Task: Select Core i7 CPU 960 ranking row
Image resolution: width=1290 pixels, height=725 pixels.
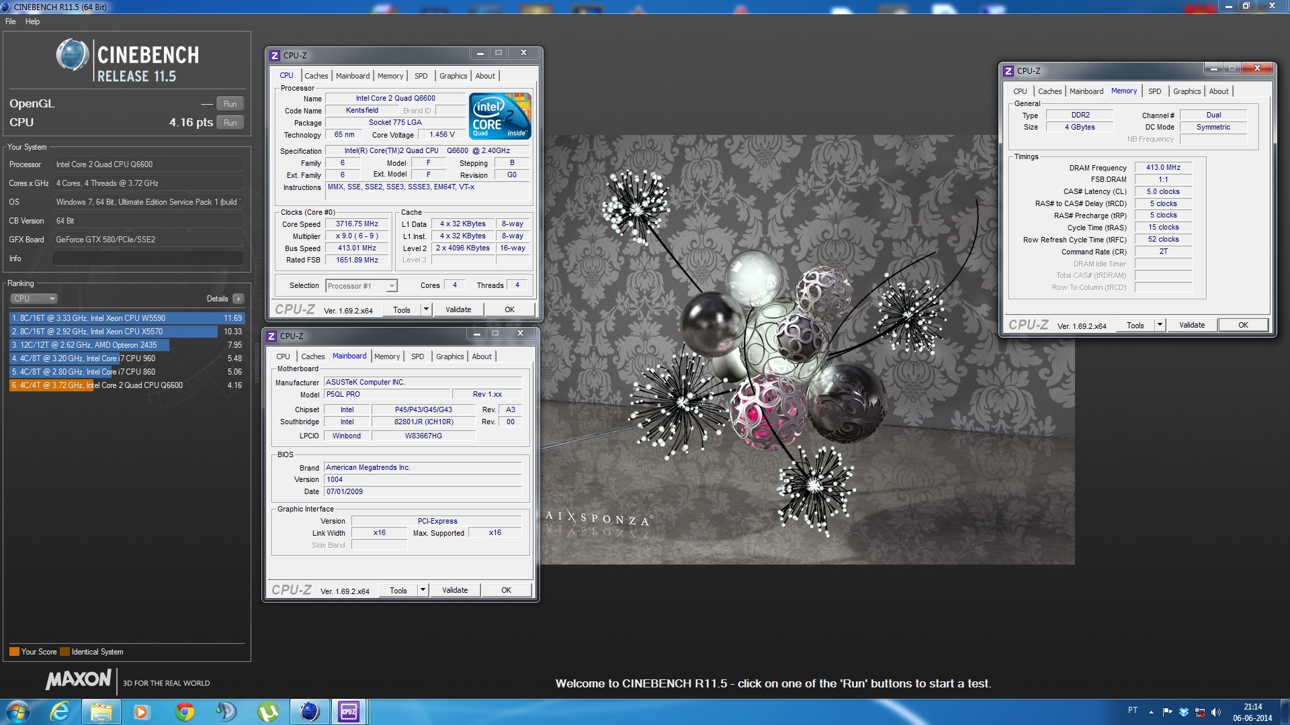Action: point(127,358)
